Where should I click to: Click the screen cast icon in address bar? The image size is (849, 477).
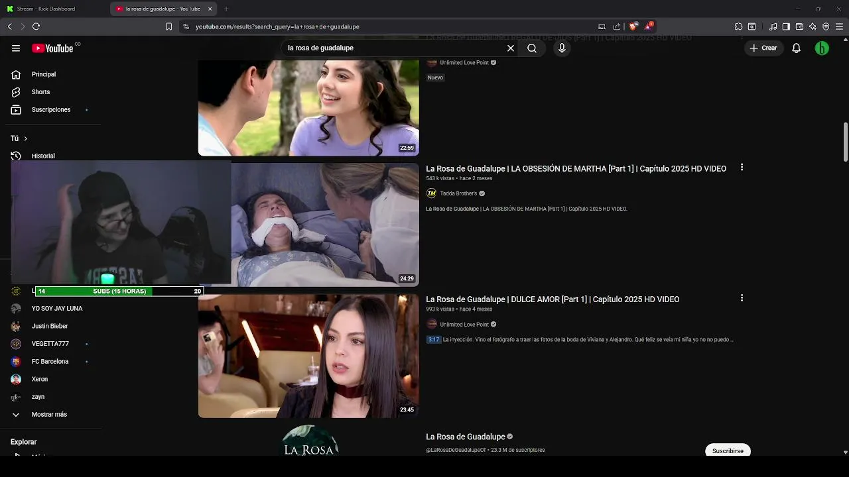pyautogui.click(x=602, y=26)
